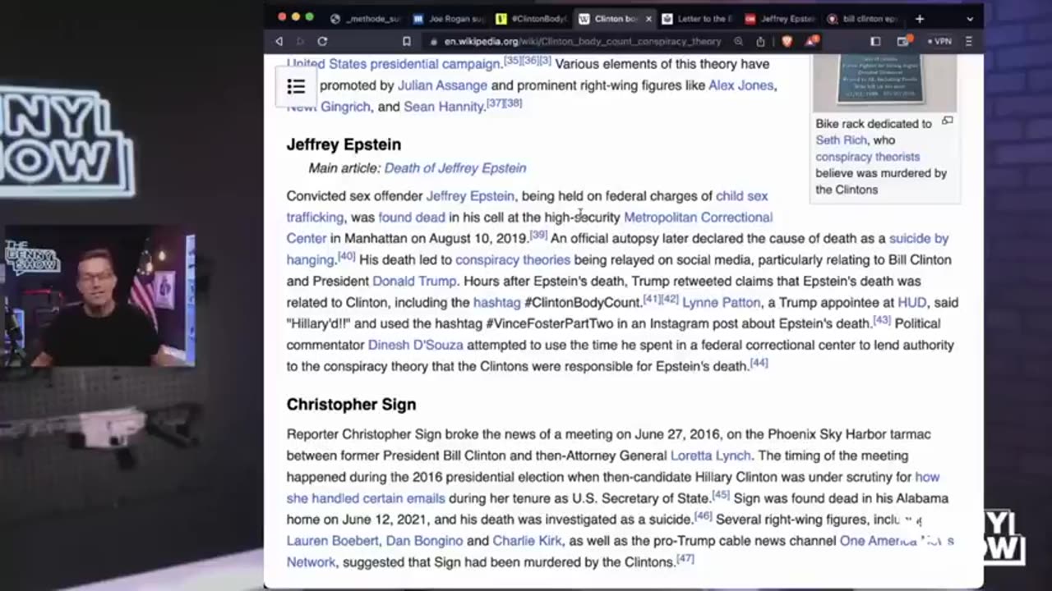
Task: Open the browser main menu icon
Action: tap(968, 41)
